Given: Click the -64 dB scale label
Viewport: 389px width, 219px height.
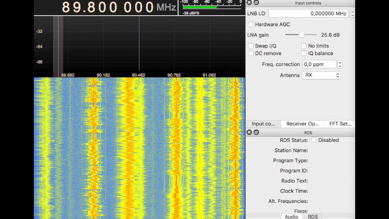Looking at the screenshot, I should point(39,47).
